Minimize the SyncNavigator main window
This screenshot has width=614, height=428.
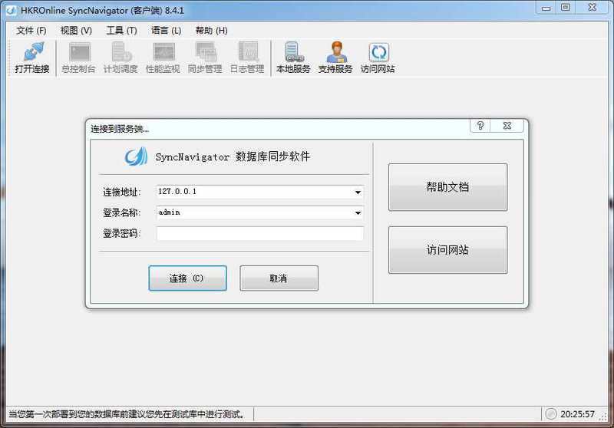546,8
